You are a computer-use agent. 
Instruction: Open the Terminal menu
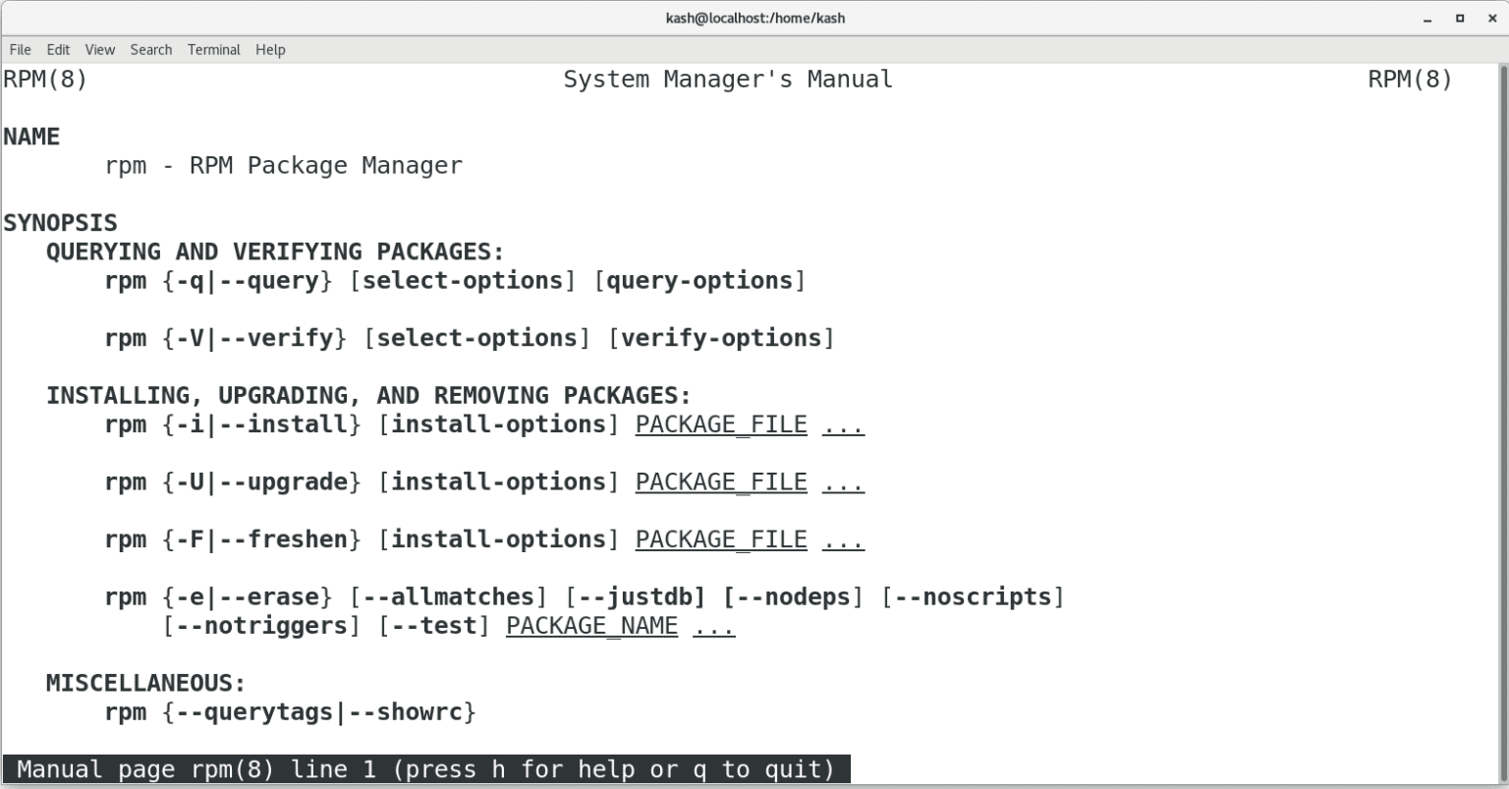click(x=213, y=49)
